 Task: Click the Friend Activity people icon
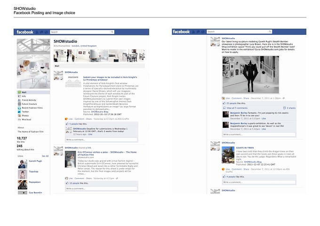coord(19,100)
